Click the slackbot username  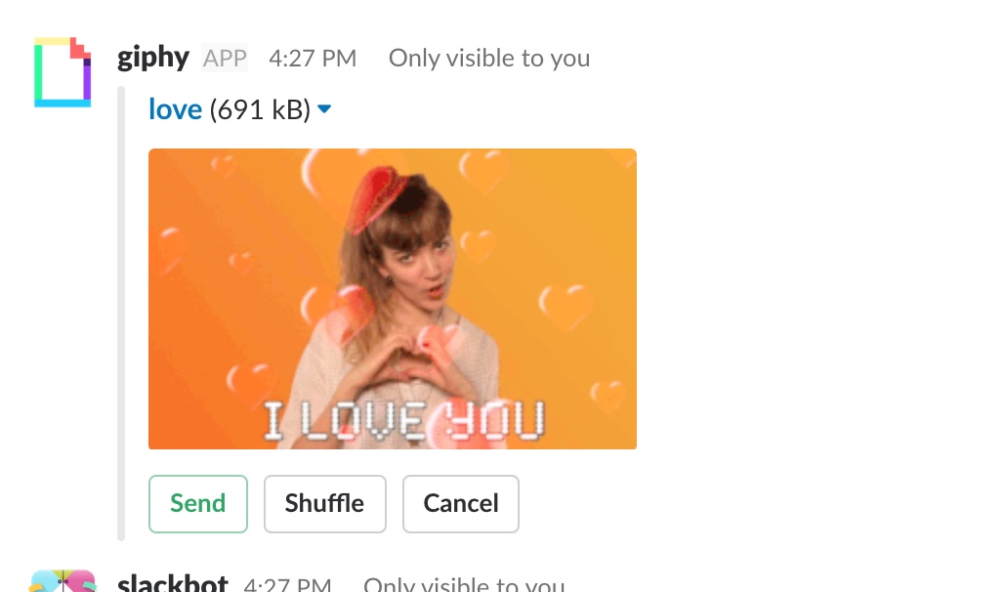click(172, 582)
